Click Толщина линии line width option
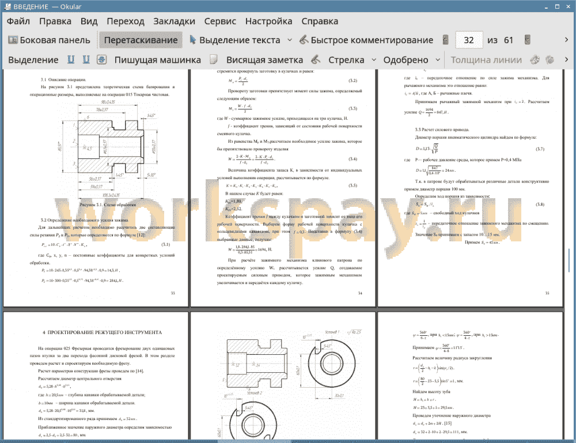 [486, 60]
